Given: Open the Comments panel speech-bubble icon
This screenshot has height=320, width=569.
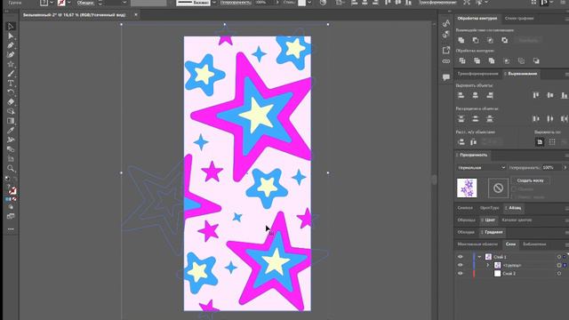Looking at the screenshot, I should 446,77.
